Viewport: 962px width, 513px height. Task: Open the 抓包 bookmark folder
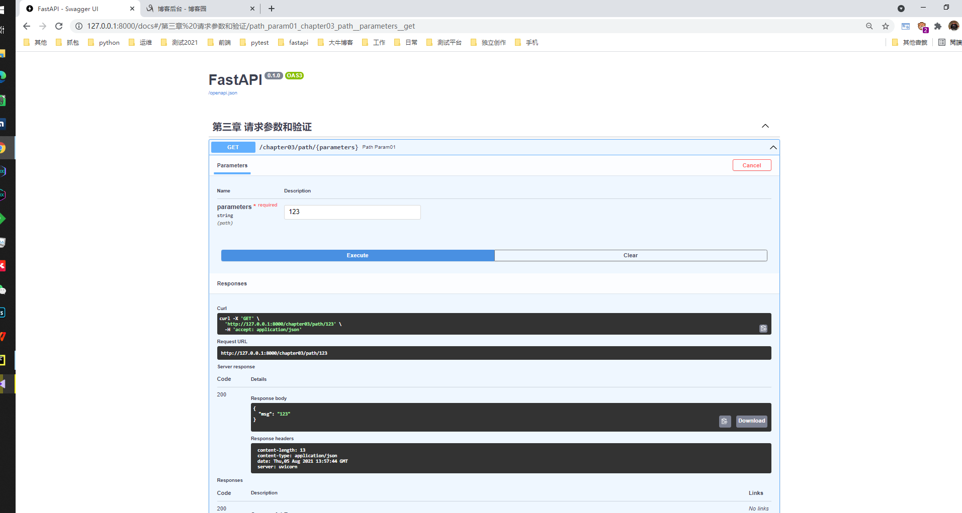pos(67,42)
